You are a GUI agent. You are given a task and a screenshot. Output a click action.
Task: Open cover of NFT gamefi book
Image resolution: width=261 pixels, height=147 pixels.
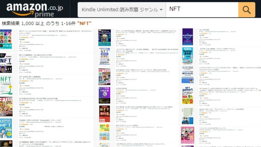tap(188, 95)
